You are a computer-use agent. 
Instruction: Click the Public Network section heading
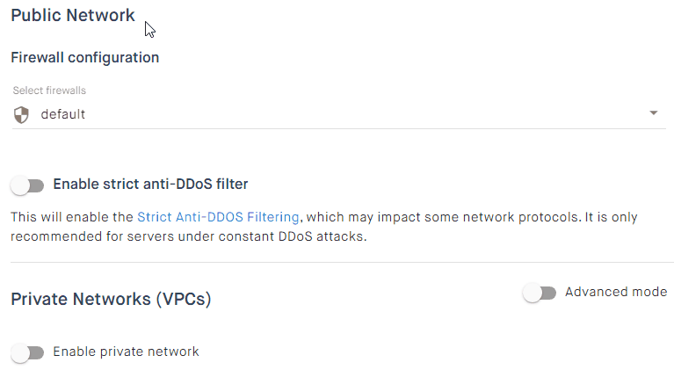coord(73,15)
